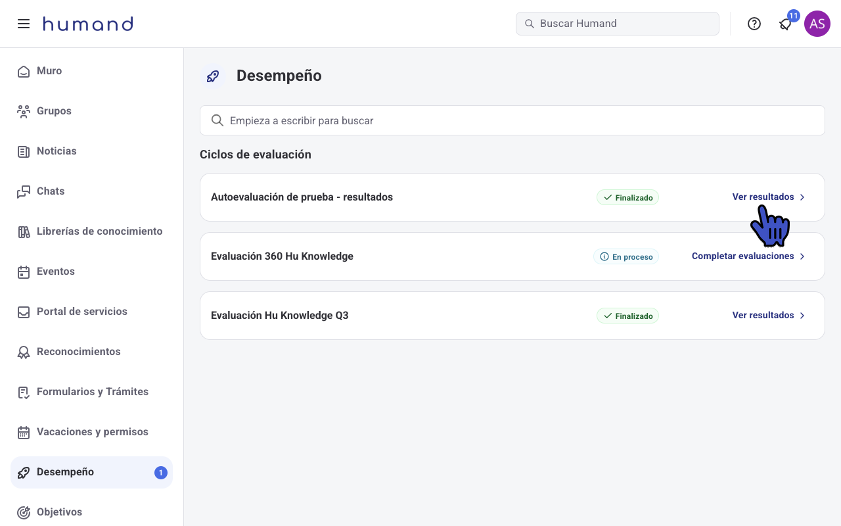Click the Desempeño rocket sidebar icon
This screenshot has height=526, width=841.
[x=24, y=472]
